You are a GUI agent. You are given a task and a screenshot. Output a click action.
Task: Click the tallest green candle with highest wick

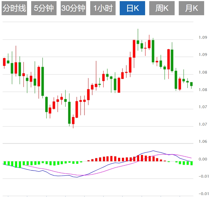pos(138,42)
